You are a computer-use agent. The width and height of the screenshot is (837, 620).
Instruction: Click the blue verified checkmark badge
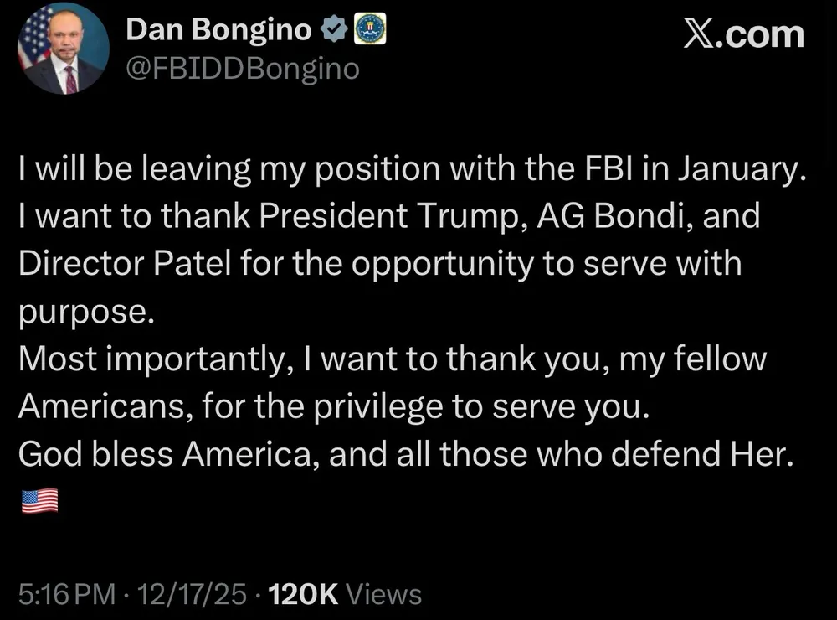click(x=336, y=32)
